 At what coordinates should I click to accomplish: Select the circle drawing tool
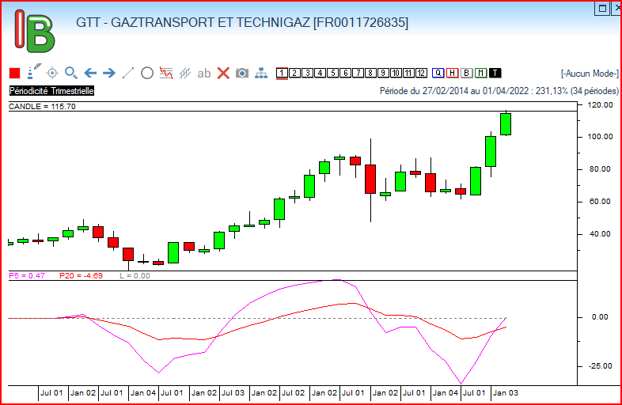(x=147, y=73)
